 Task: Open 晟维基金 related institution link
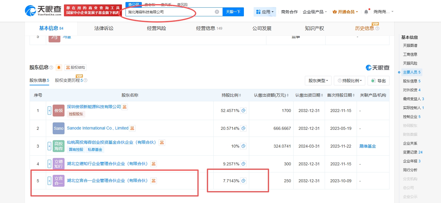point(368,146)
